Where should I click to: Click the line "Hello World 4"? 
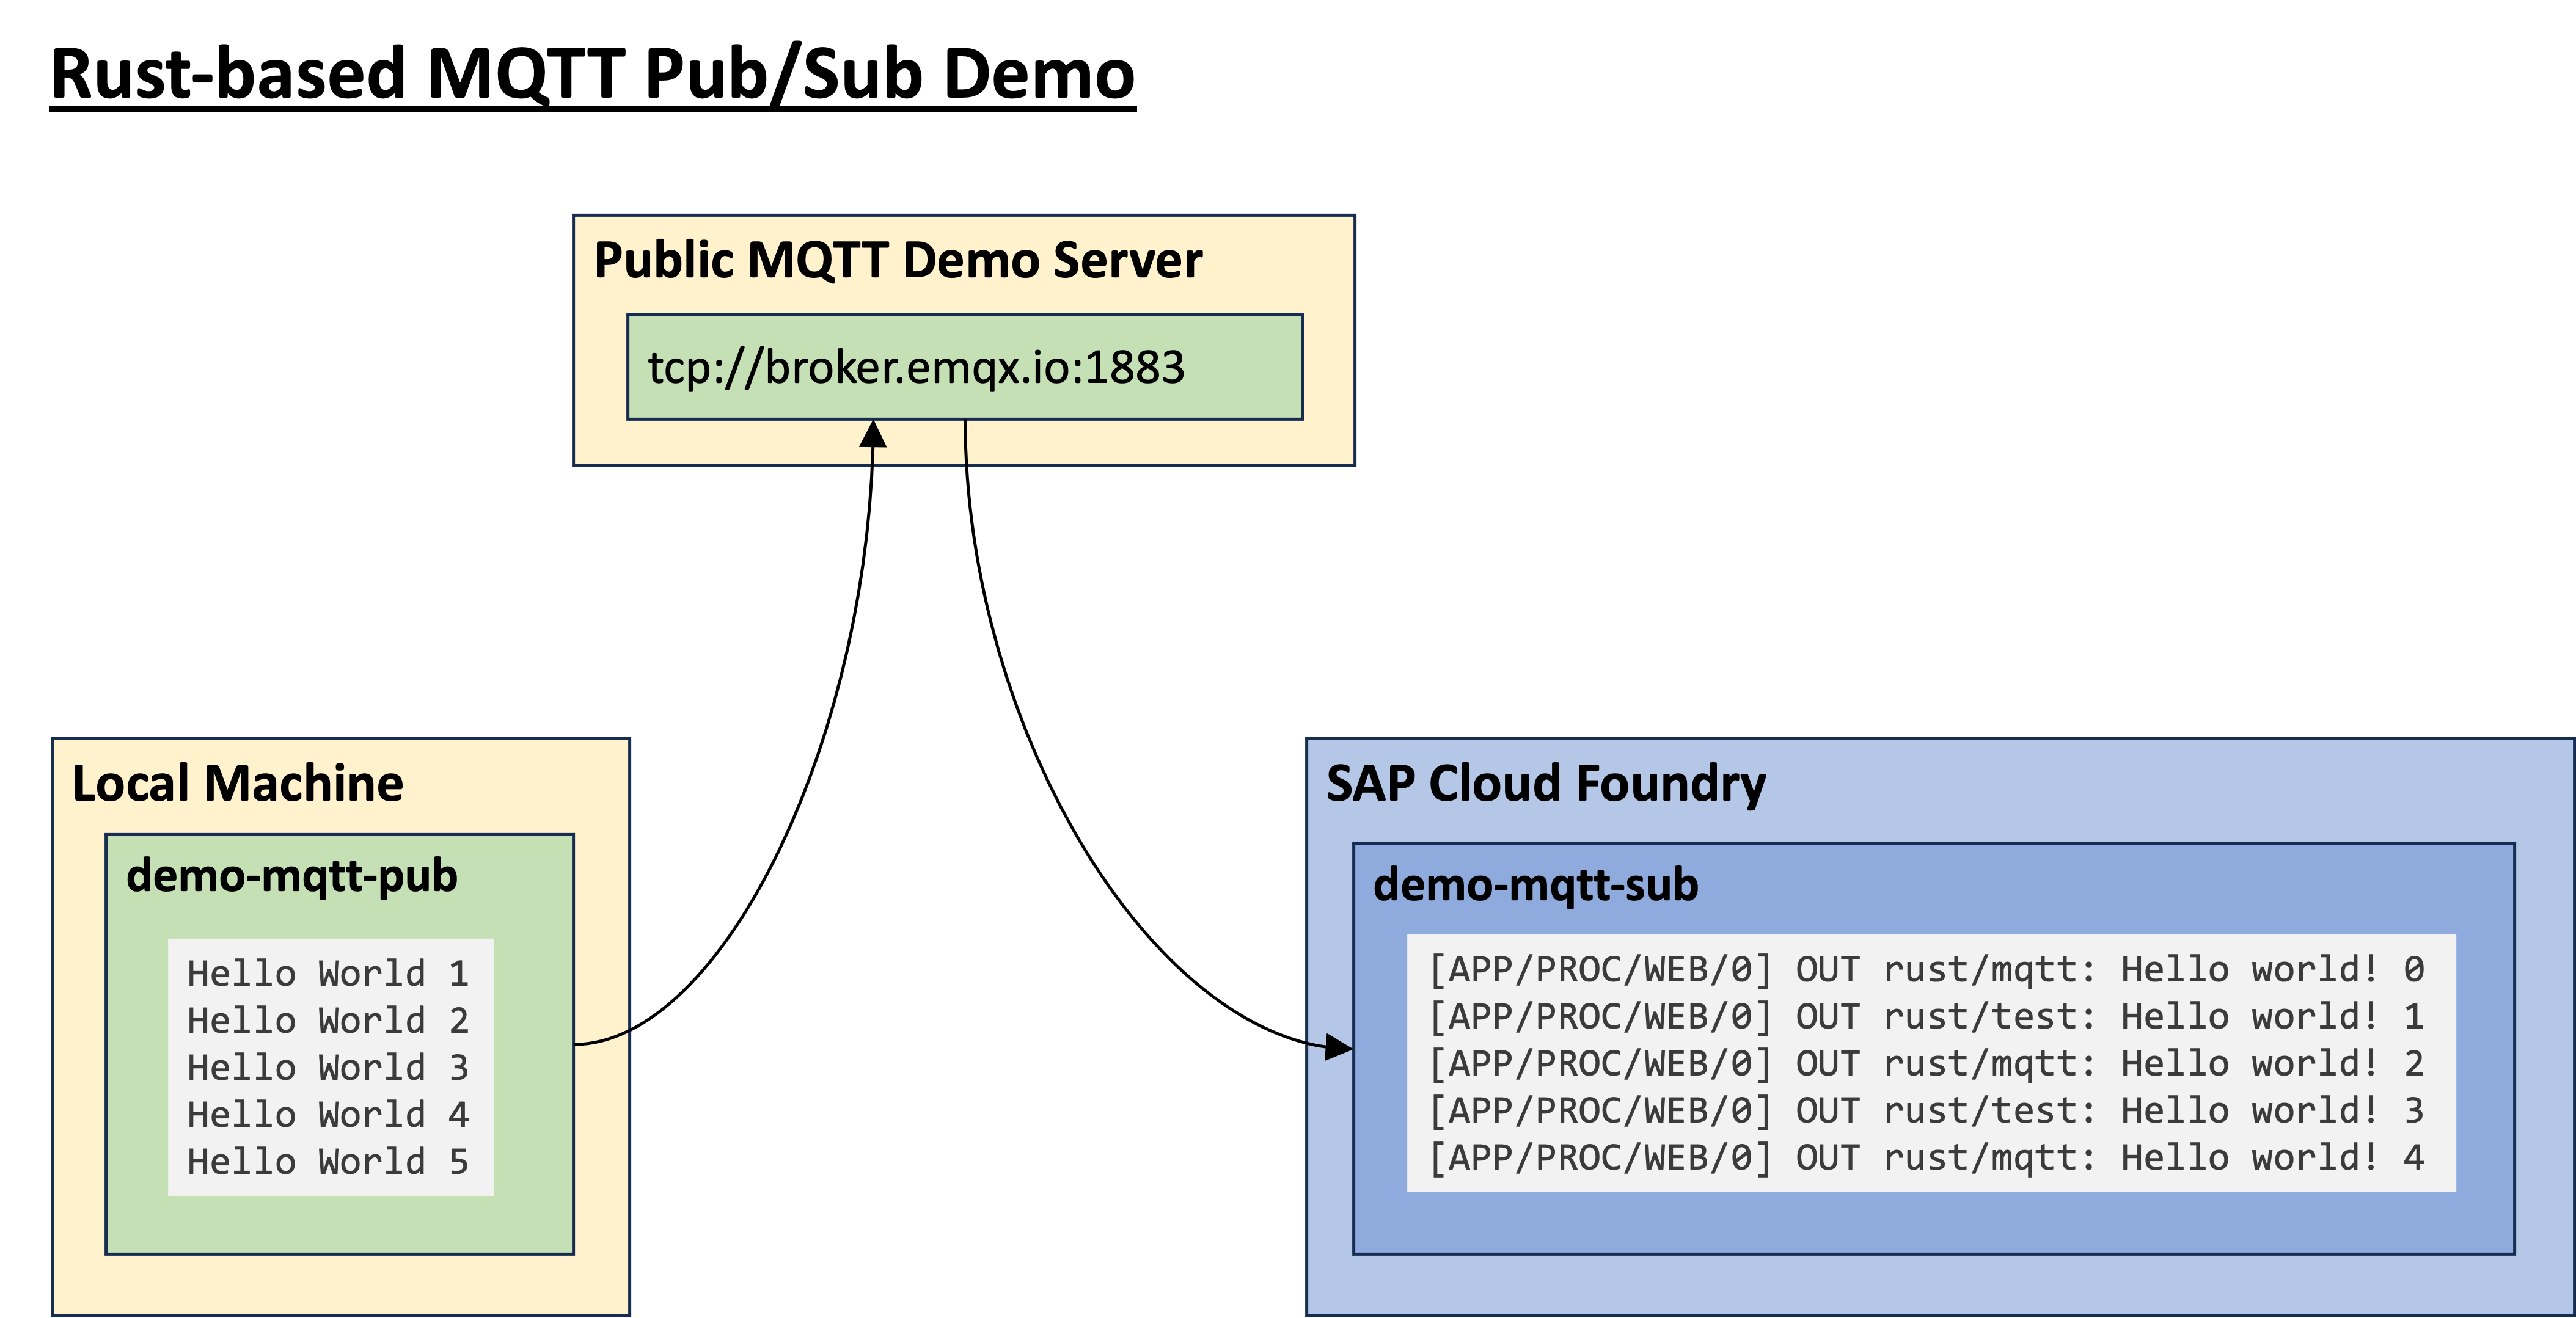coord(328,1114)
